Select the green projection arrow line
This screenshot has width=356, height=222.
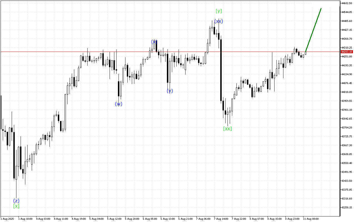[x=313, y=30]
